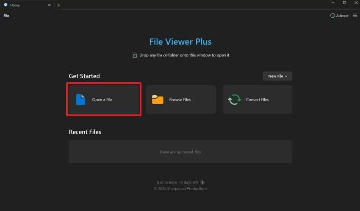The image size is (360, 211).
Task: Click the 'Trial License, 14 days left' text
Action: click(x=177, y=182)
